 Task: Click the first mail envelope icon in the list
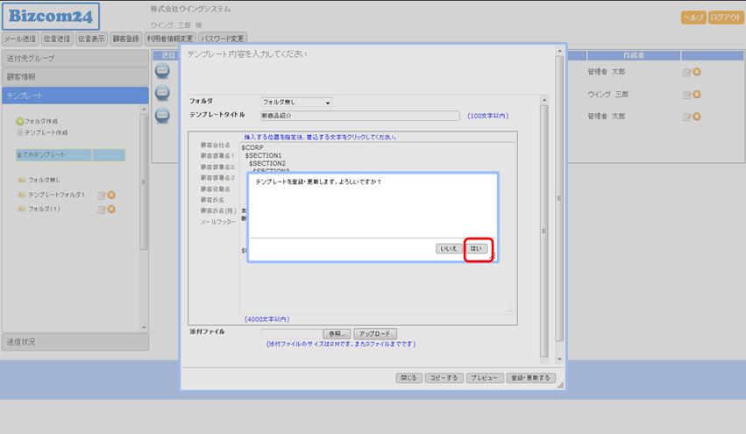pyautogui.click(x=163, y=71)
